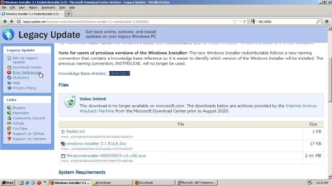The image size is (332, 186).
Task: Switch to the Firefox Downloads taskbar window
Action: point(155,183)
